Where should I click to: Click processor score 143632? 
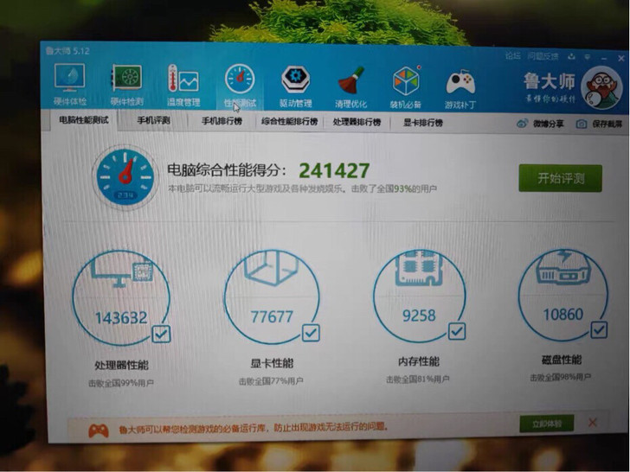click(121, 318)
